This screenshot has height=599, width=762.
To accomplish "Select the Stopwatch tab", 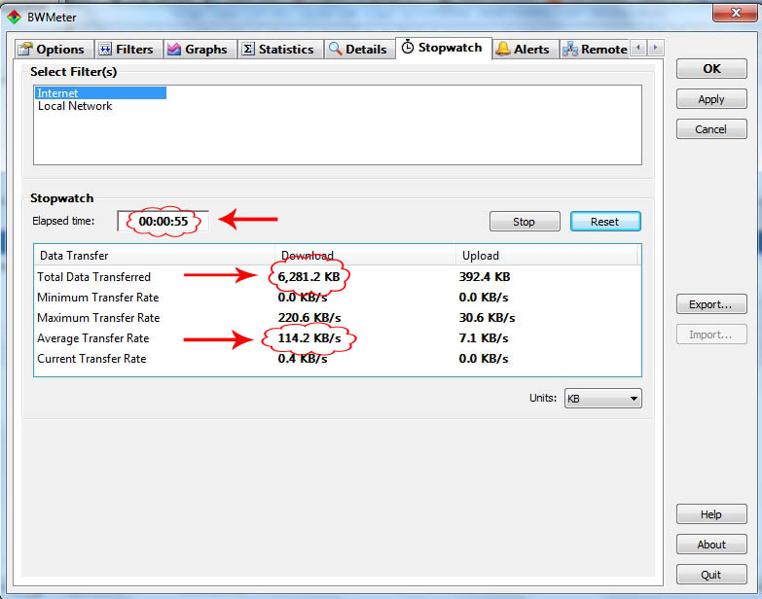I will 444,48.
